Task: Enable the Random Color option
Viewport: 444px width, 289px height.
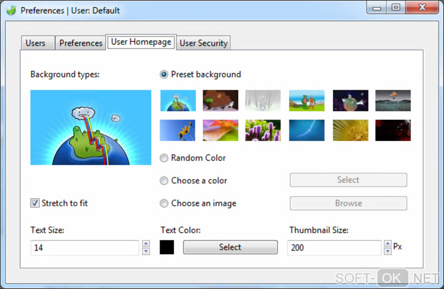Action: tap(164, 158)
